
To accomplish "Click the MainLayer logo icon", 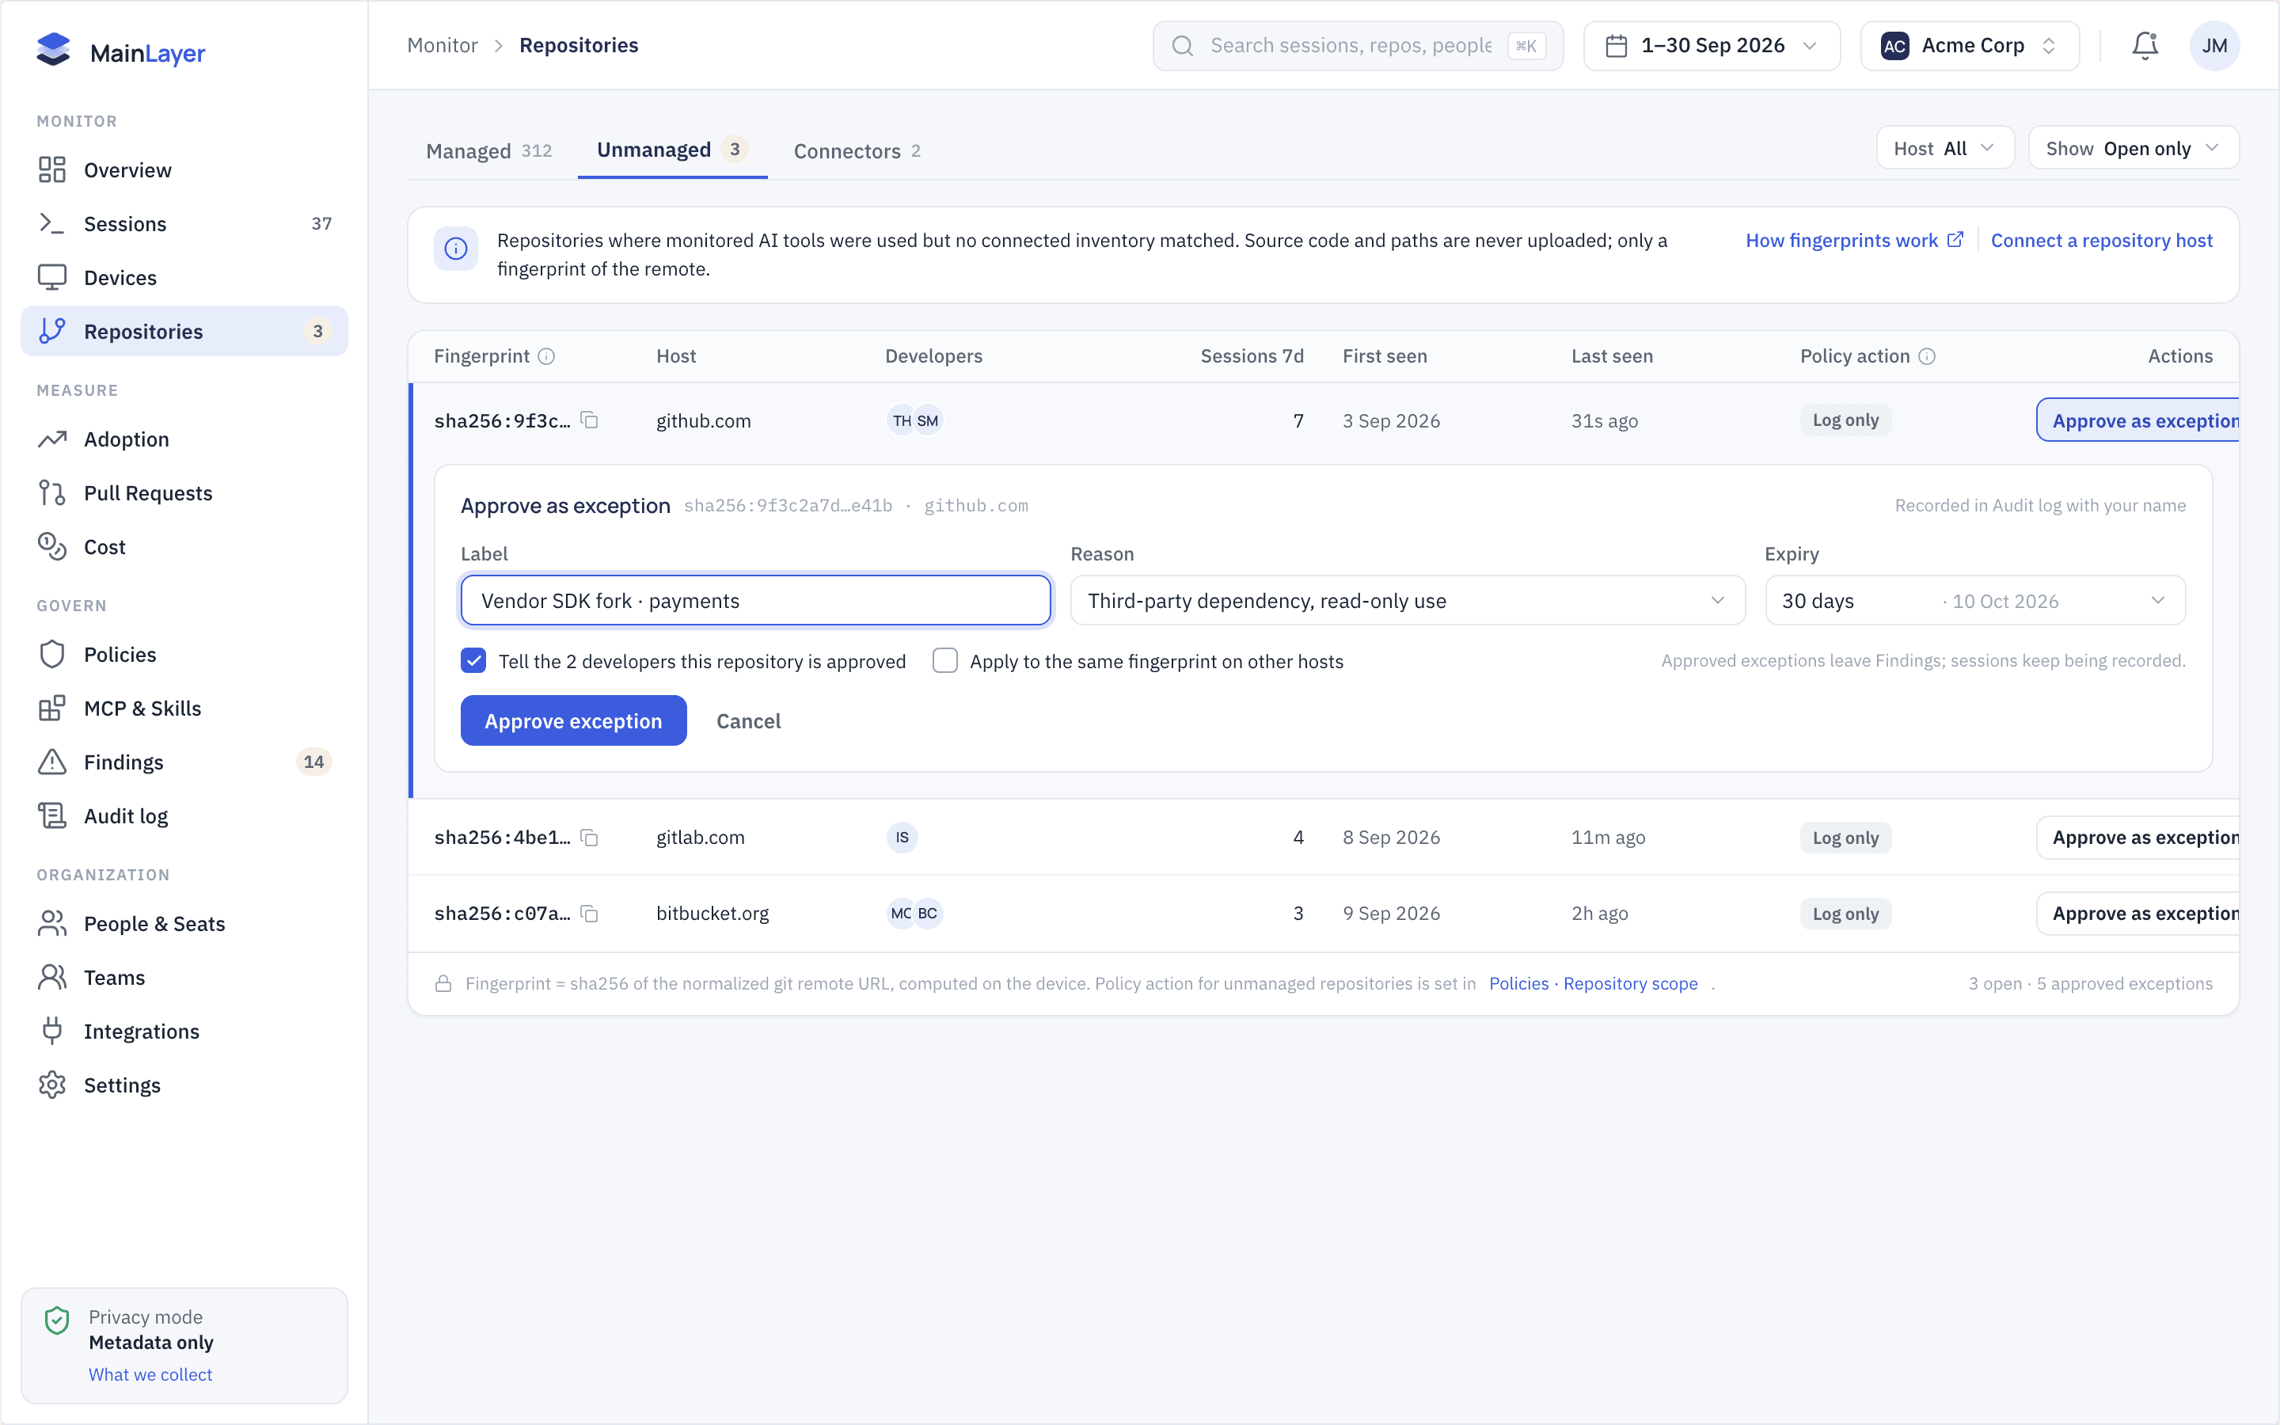I will pos(54,51).
